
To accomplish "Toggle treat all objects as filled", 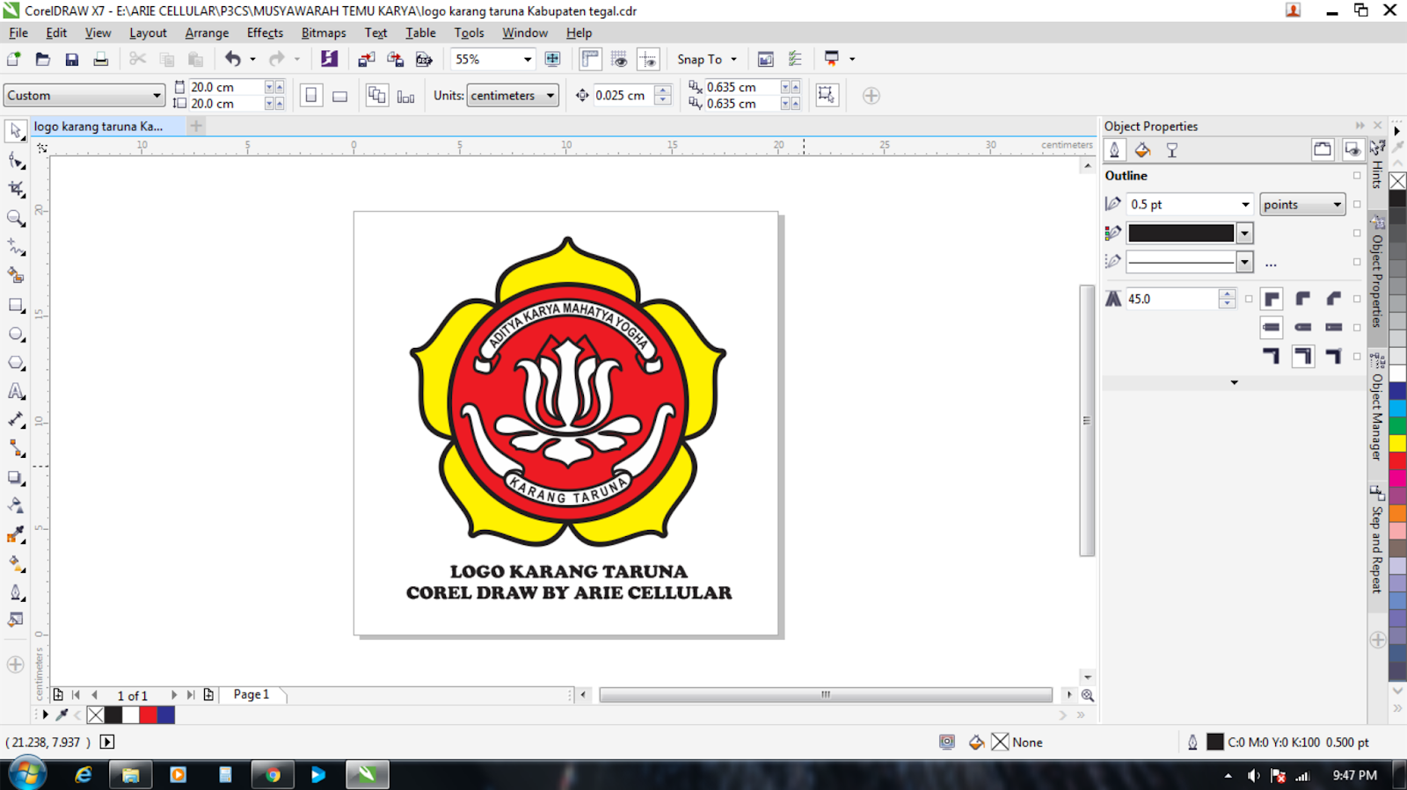I will 827,95.
